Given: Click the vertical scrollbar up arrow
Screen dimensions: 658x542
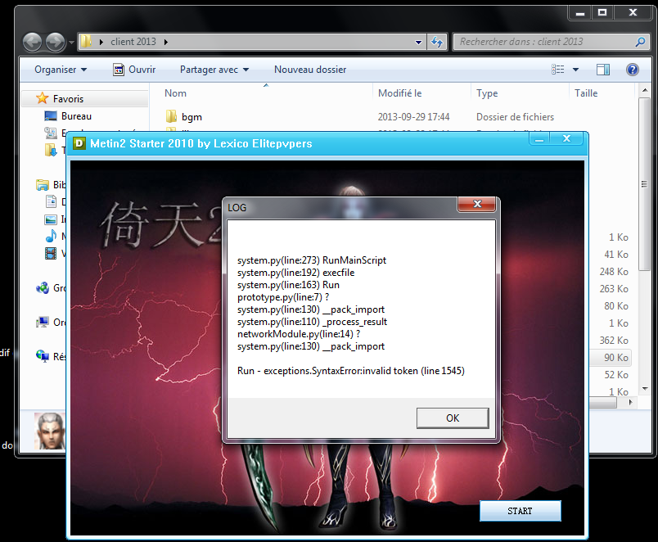Looking at the screenshot, I should pos(645,90).
